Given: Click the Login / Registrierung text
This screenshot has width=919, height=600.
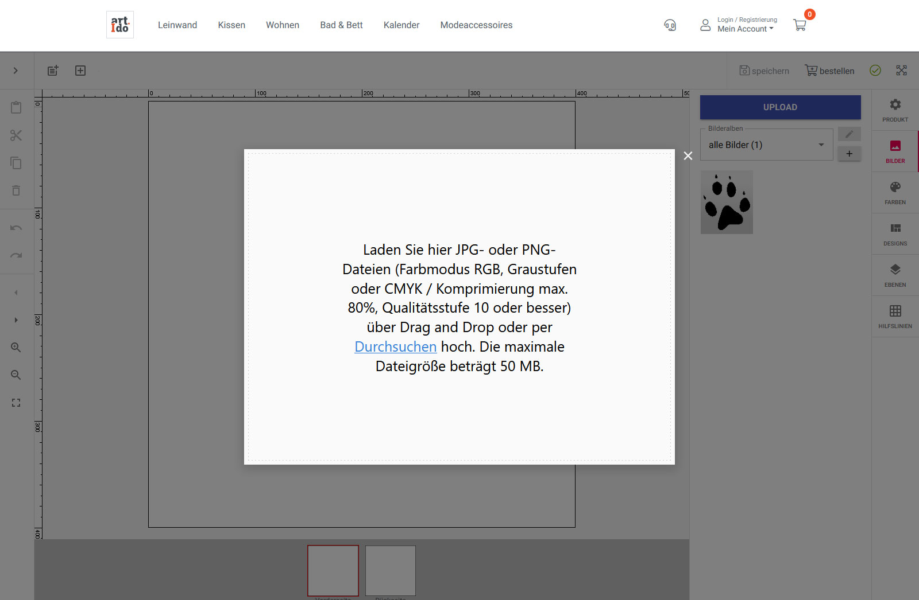Looking at the screenshot, I should pos(747,20).
